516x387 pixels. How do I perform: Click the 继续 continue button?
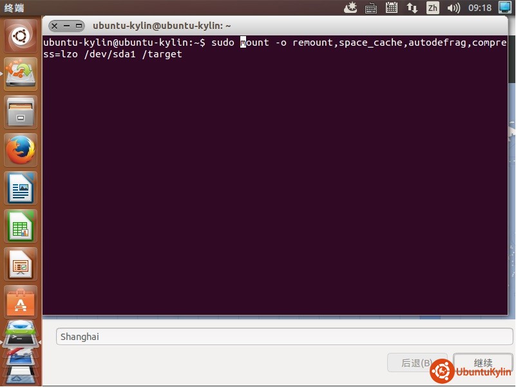pos(483,363)
